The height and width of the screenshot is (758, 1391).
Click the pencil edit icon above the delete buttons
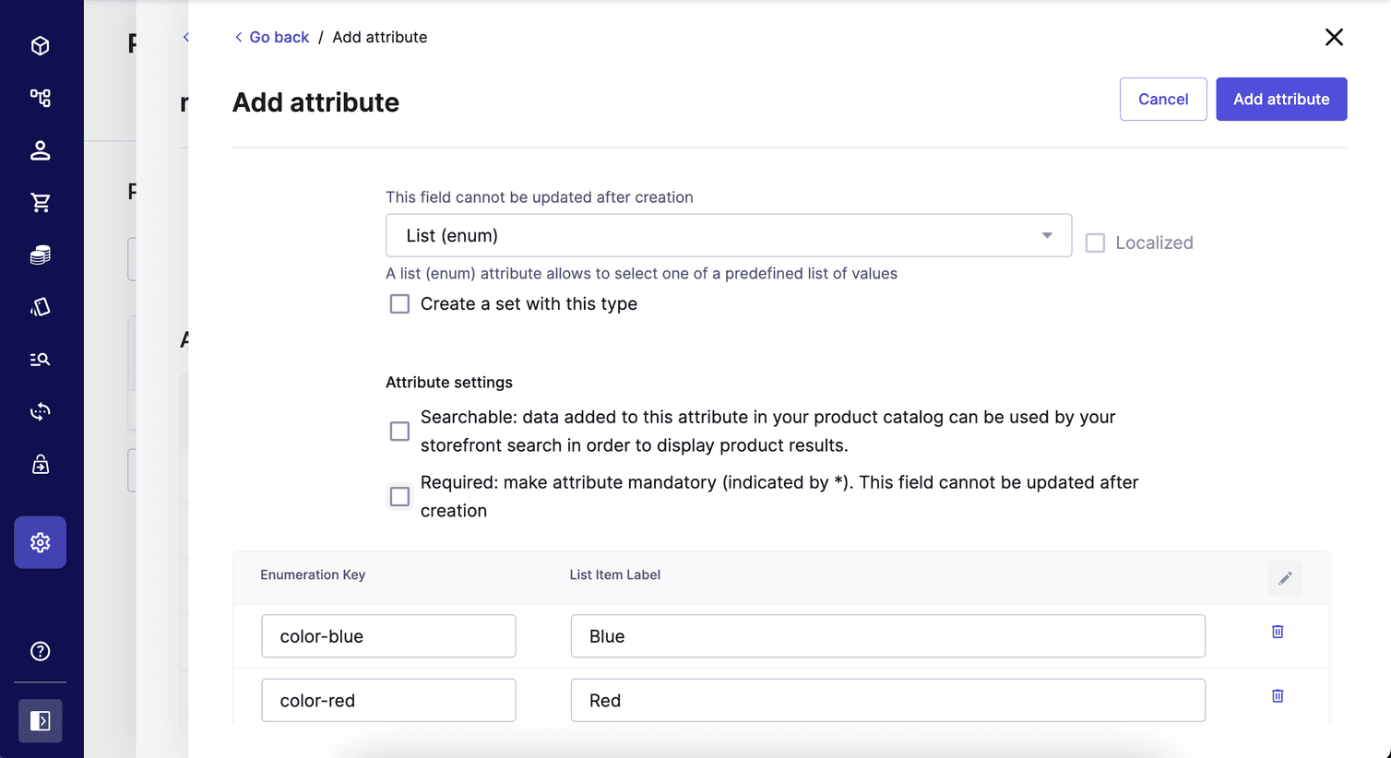tap(1285, 578)
